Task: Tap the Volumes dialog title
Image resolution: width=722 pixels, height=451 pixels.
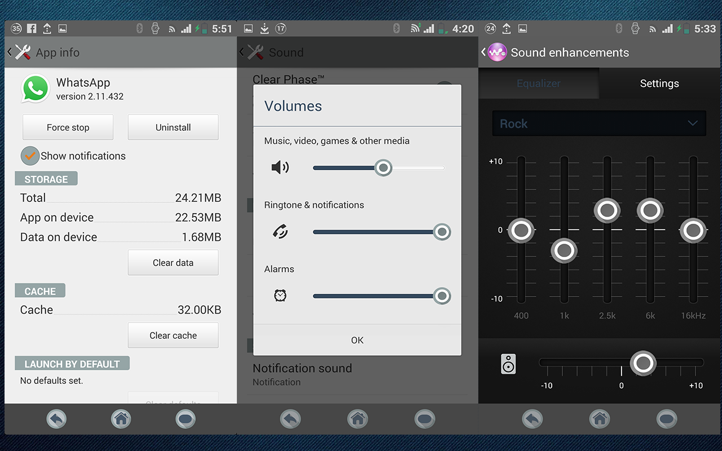Action: pos(293,106)
